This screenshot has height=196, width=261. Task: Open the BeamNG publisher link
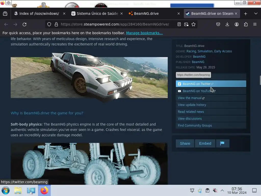tap(198, 62)
